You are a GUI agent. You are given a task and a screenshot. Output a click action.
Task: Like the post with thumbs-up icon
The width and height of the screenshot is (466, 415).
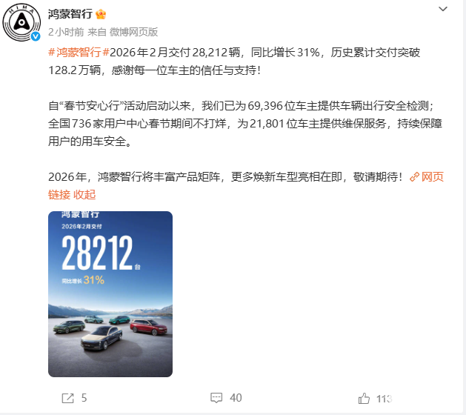coord(364,398)
